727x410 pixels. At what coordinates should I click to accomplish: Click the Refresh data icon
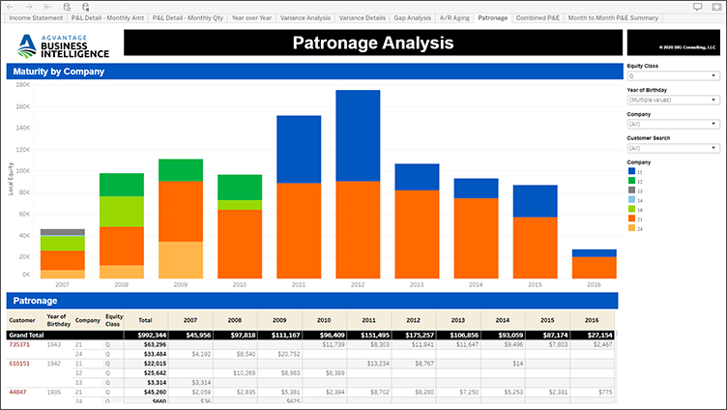[67, 6]
